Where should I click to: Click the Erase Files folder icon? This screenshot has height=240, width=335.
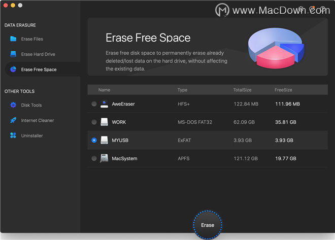13,39
